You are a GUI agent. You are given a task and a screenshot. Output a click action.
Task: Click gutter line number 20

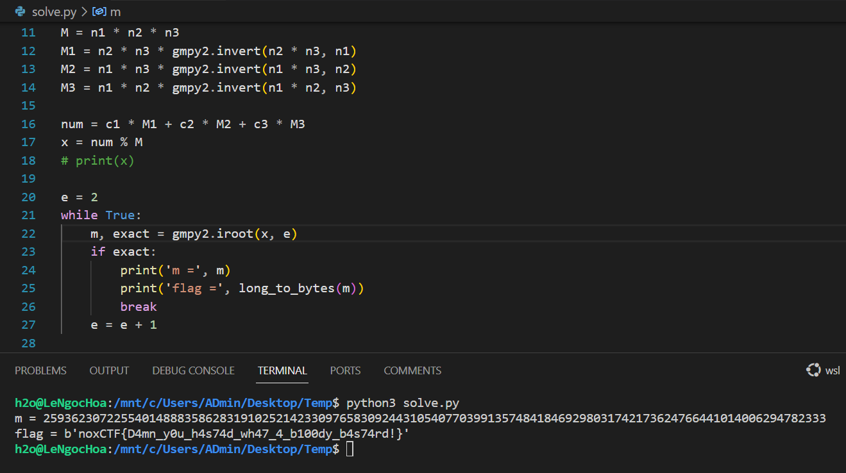pos(28,197)
